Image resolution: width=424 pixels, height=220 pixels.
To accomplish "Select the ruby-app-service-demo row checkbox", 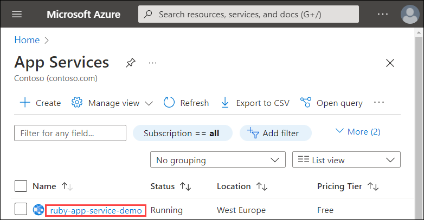I will [21, 210].
